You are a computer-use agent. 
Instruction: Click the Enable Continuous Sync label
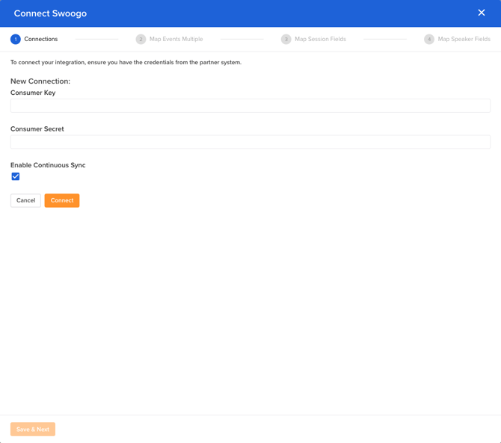pyautogui.click(x=48, y=165)
